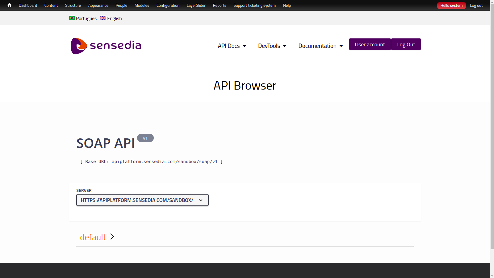Expand the default API section
The image size is (494, 278).
93,237
